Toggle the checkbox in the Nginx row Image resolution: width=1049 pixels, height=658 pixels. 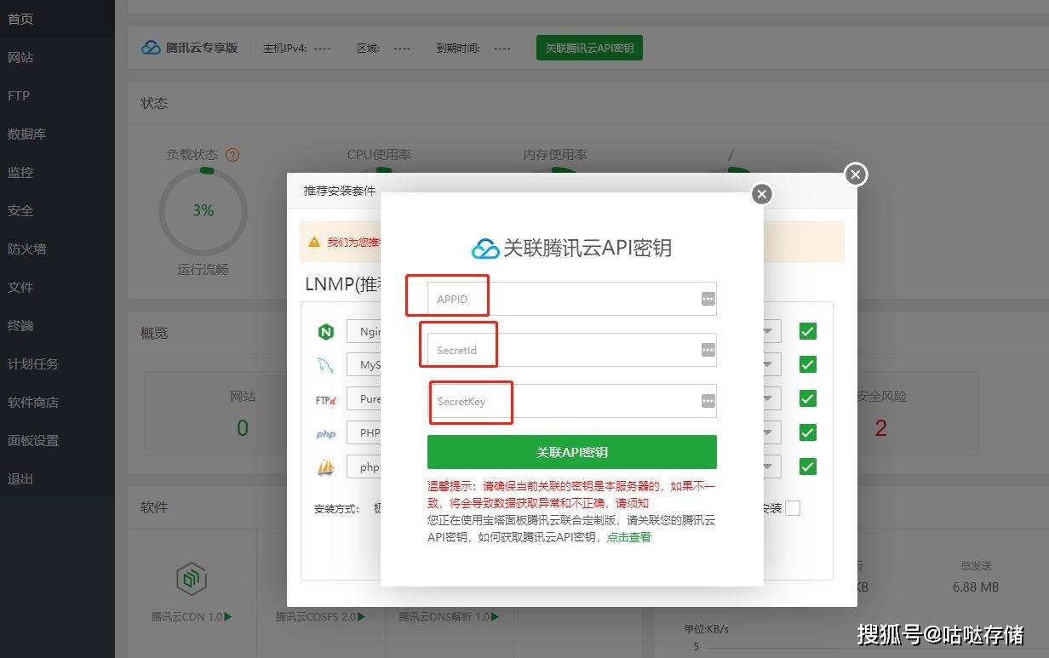pyautogui.click(x=808, y=331)
